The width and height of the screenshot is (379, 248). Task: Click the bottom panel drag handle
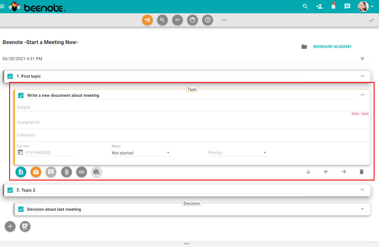click(187, 244)
